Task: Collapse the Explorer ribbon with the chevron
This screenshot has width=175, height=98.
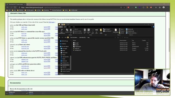Action: pyautogui.click(x=151, y=27)
